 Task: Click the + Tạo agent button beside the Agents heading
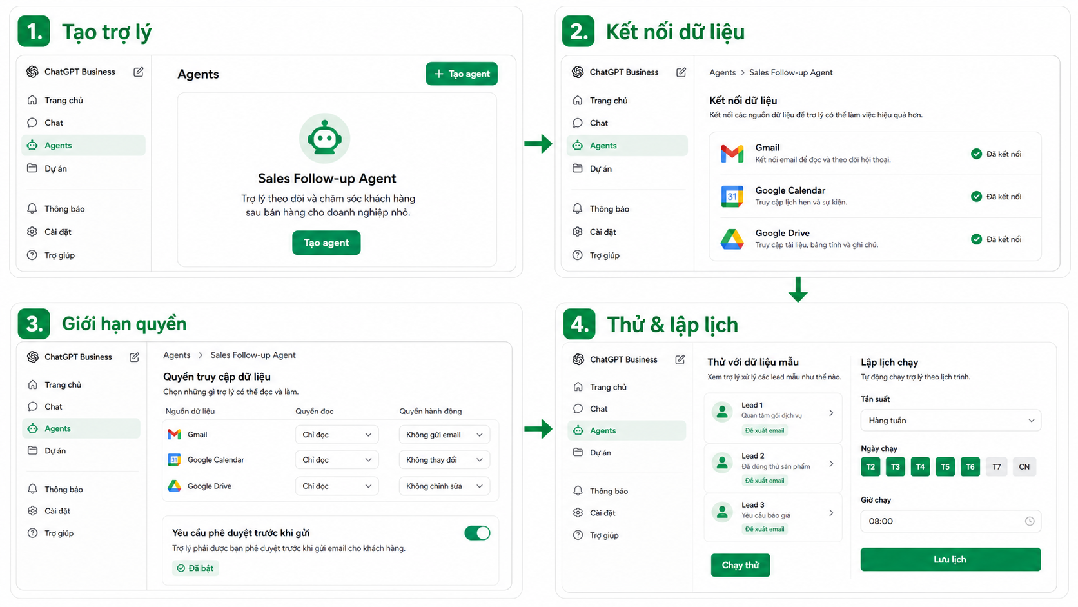[x=462, y=74]
